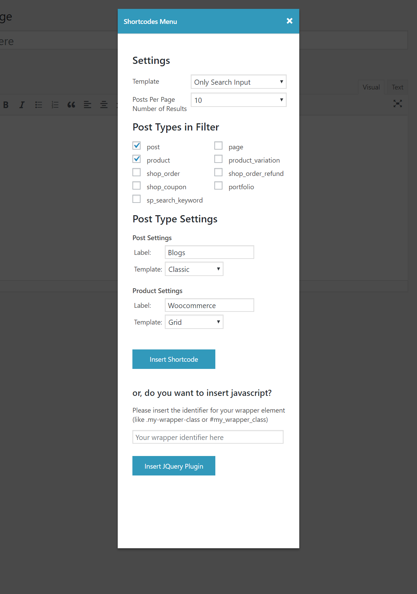Toggle distraction-free fullscreen mode icon
Image resolution: width=417 pixels, height=594 pixels.
coord(398,103)
